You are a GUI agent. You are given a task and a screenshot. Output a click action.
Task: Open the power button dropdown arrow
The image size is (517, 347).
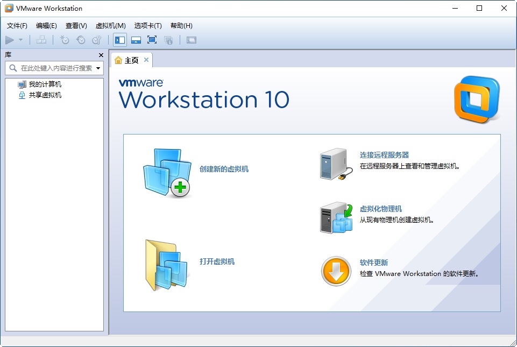tap(19, 40)
